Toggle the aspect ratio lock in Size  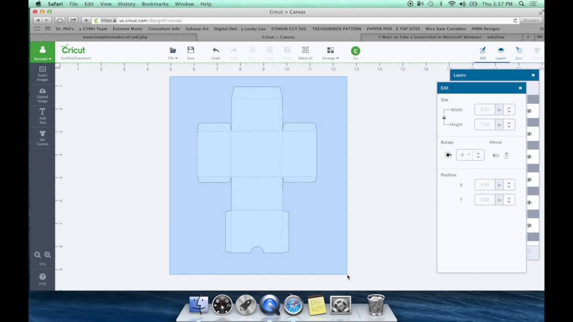click(x=444, y=118)
